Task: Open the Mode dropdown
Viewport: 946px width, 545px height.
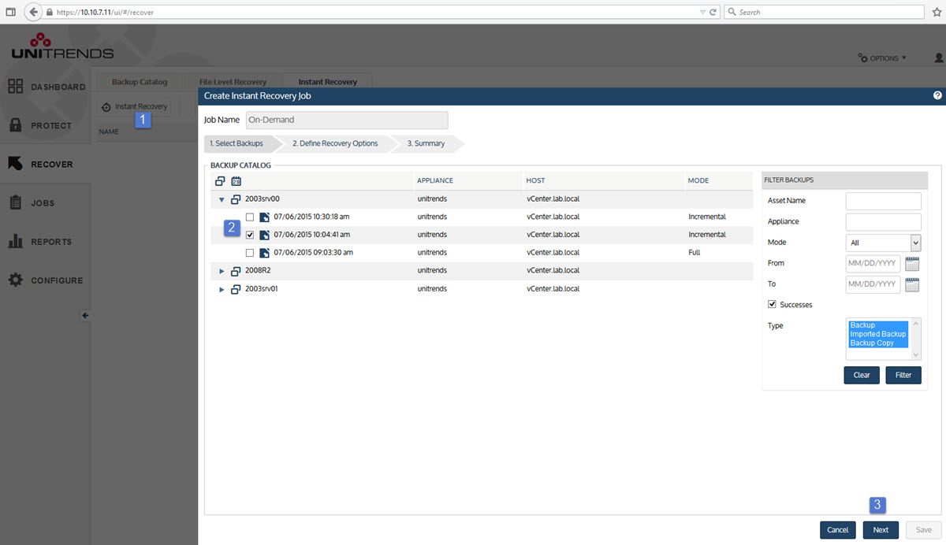Action: pos(883,243)
